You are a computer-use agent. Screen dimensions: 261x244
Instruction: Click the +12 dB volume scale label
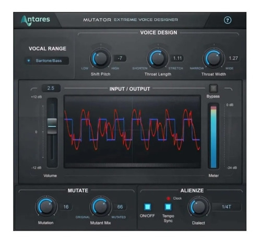pos(37,97)
